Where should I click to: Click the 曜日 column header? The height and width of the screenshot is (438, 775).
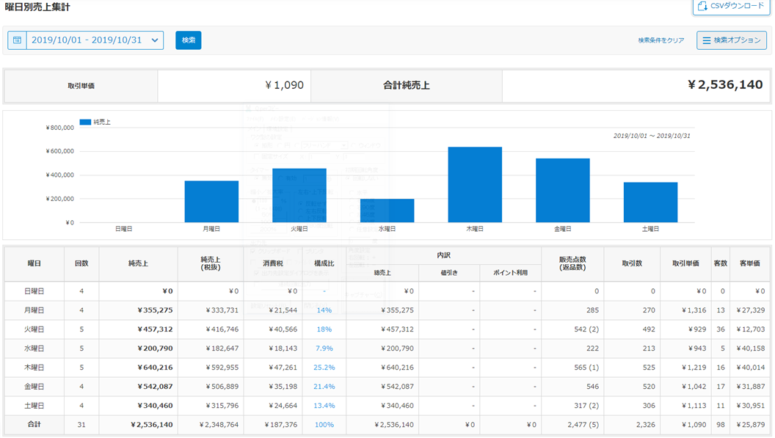(x=34, y=263)
